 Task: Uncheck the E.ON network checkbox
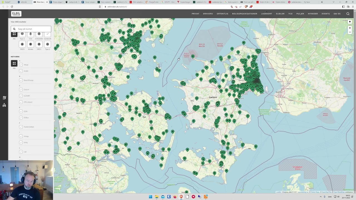(21, 111)
